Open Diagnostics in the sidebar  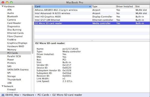[13, 26]
